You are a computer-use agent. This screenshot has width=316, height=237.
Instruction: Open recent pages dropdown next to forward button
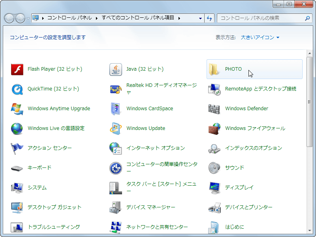[x=28, y=18]
